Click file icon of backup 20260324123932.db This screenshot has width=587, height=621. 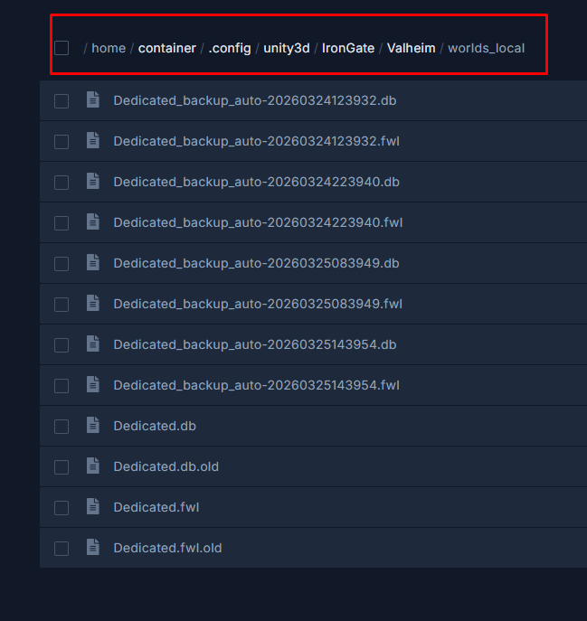coord(92,100)
